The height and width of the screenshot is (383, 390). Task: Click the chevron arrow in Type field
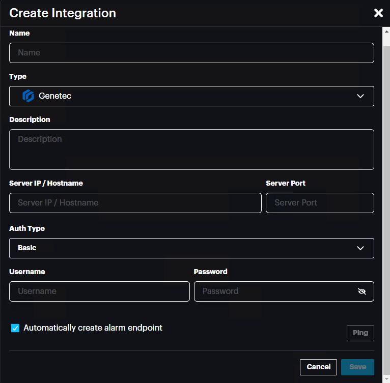(360, 96)
